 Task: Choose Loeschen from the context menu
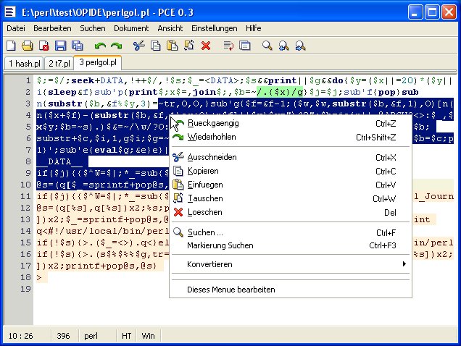click(x=291, y=212)
